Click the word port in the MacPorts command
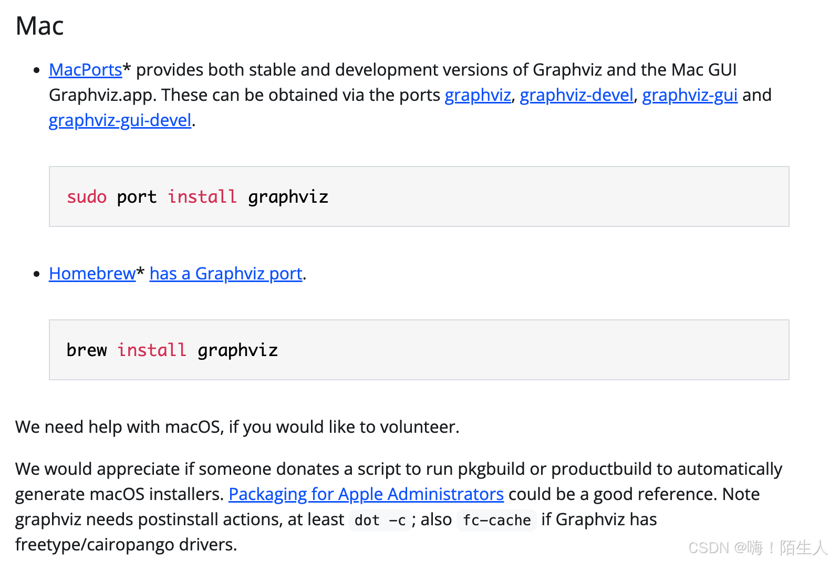The height and width of the screenshot is (562, 830). pyautogui.click(x=137, y=197)
